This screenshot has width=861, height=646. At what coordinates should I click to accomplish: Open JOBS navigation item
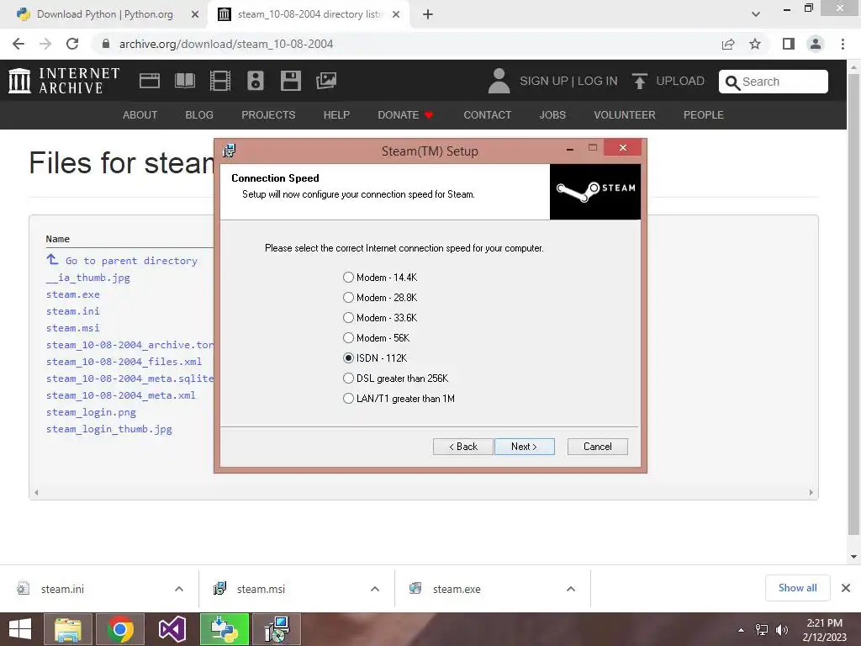552,114
